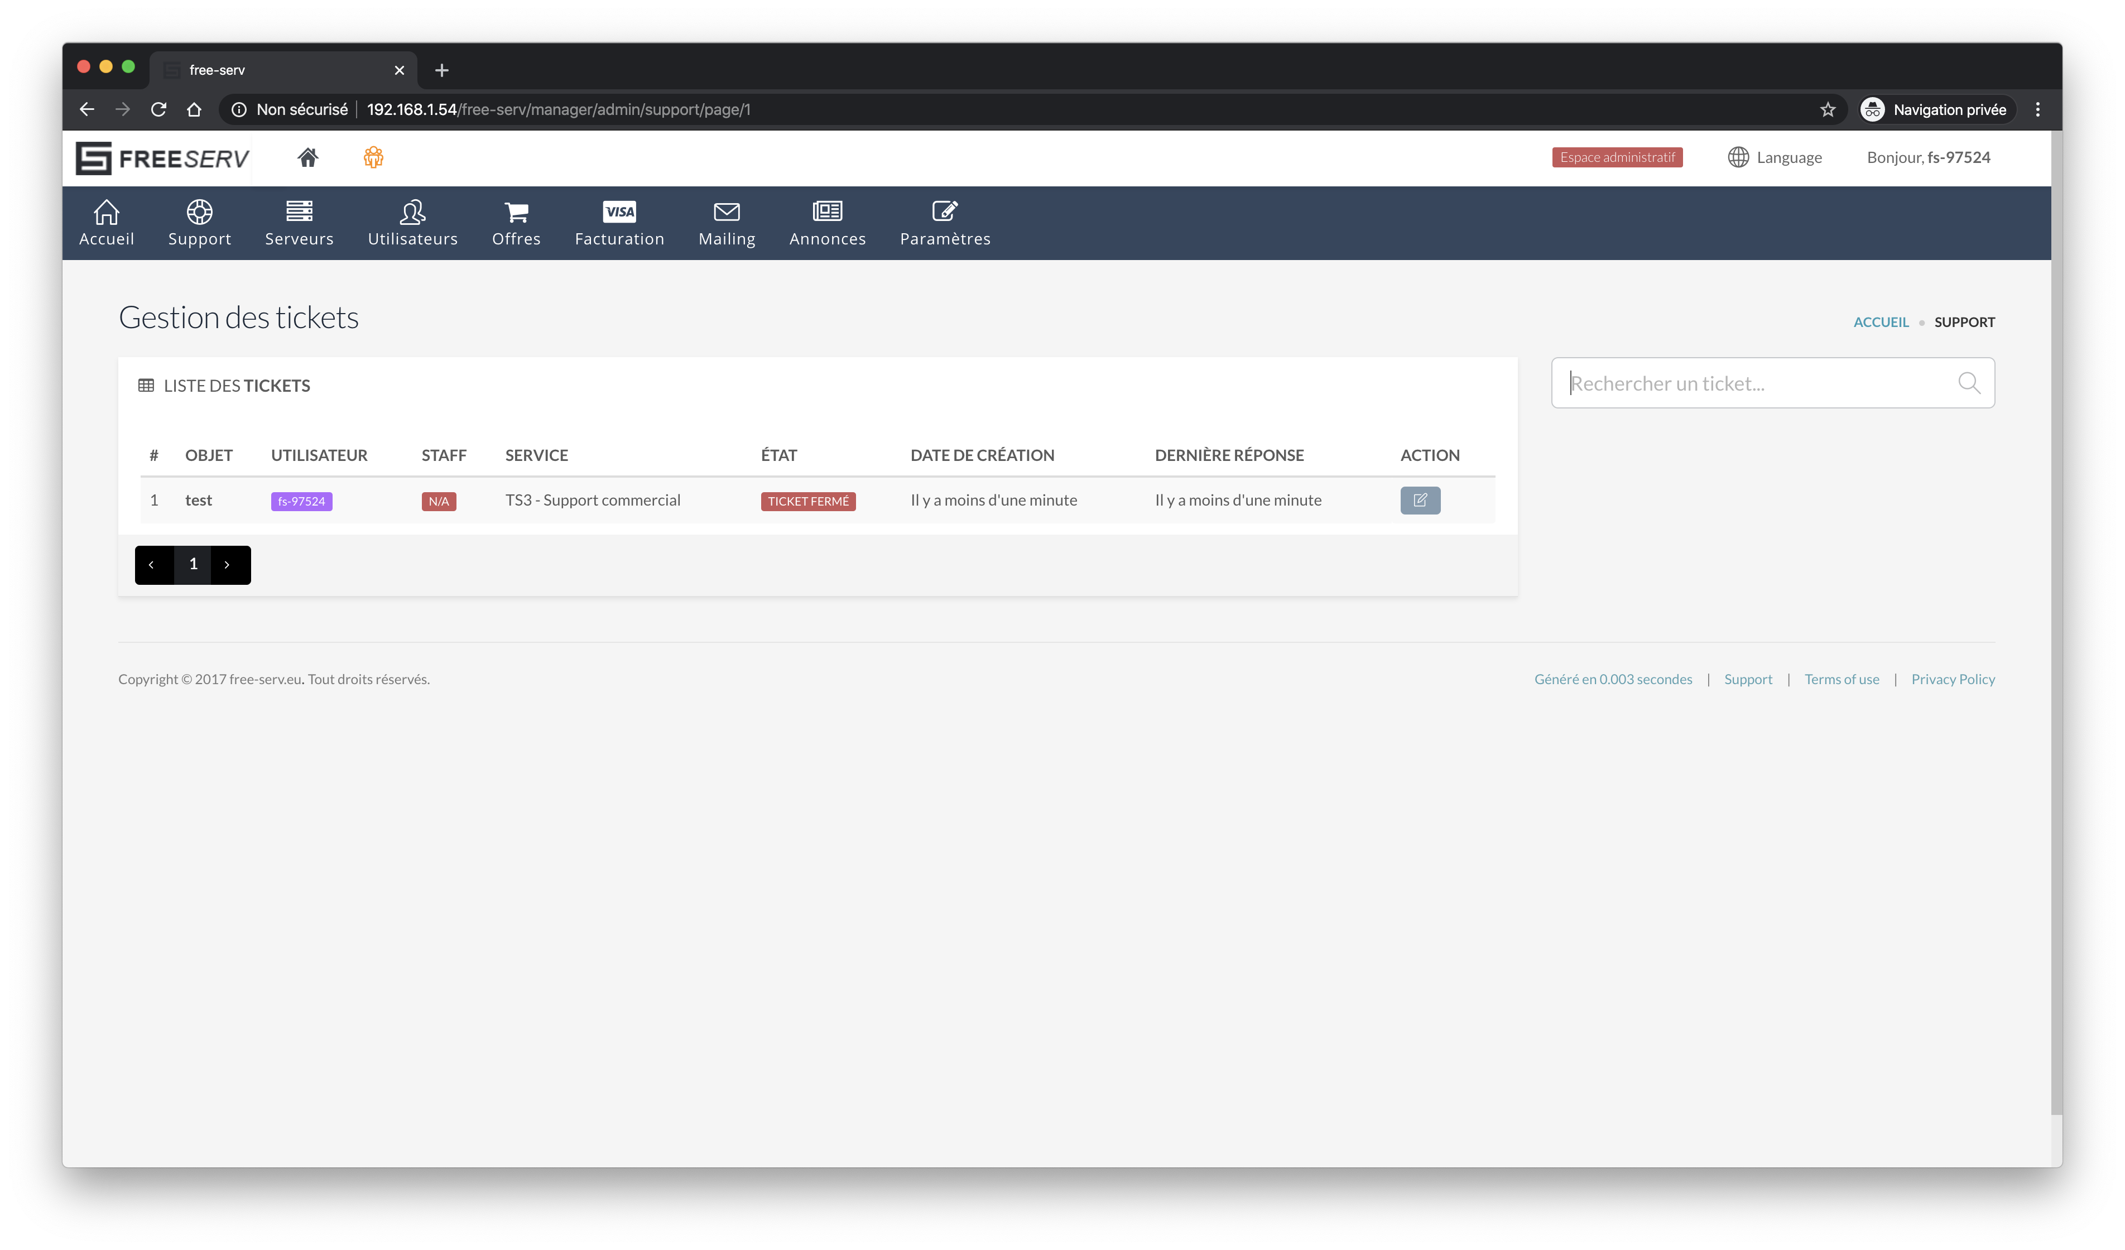The image size is (2125, 1250).
Task: Click the fs-97524 user badge
Action: point(301,501)
